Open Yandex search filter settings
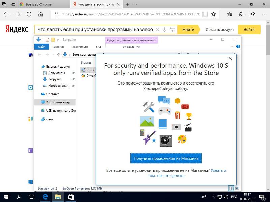Image resolution: width=270 pixels, height=202 pixels. (x=172, y=30)
